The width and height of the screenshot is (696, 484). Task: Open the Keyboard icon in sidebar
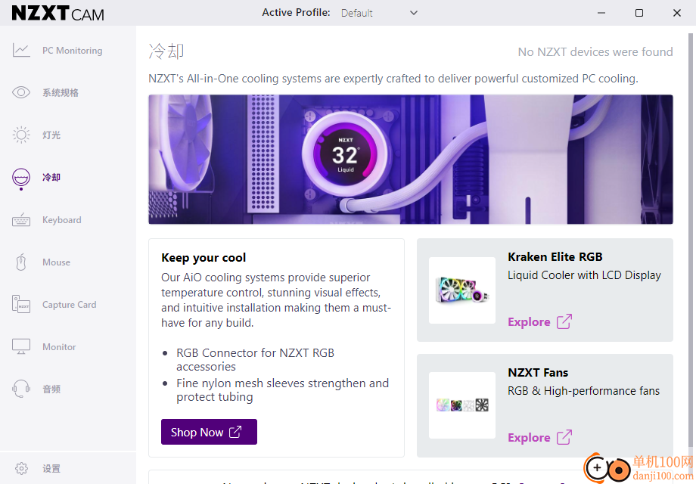click(x=21, y=219)
